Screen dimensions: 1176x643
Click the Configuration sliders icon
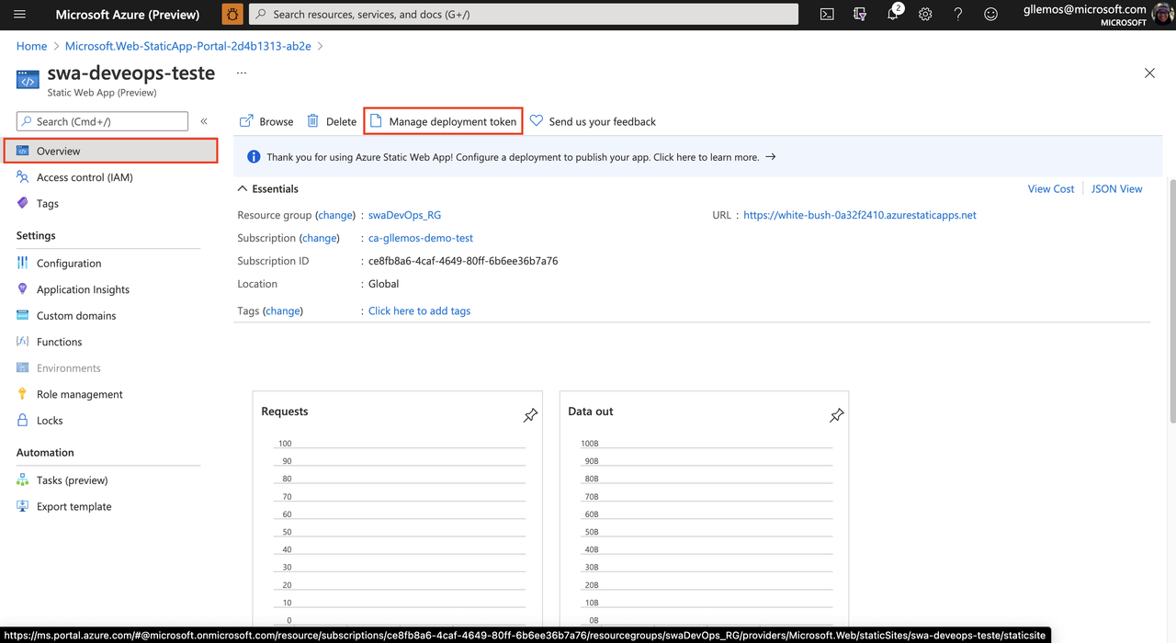pyautogui.click(x=22, y=263)
